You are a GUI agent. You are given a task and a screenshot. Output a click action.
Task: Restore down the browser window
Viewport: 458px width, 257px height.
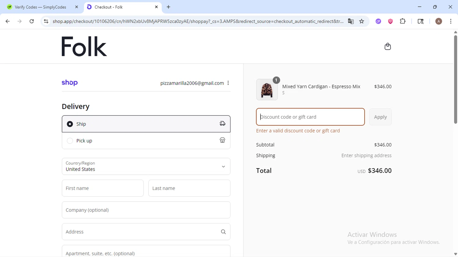pyautogui.click(x=435, y=7)
